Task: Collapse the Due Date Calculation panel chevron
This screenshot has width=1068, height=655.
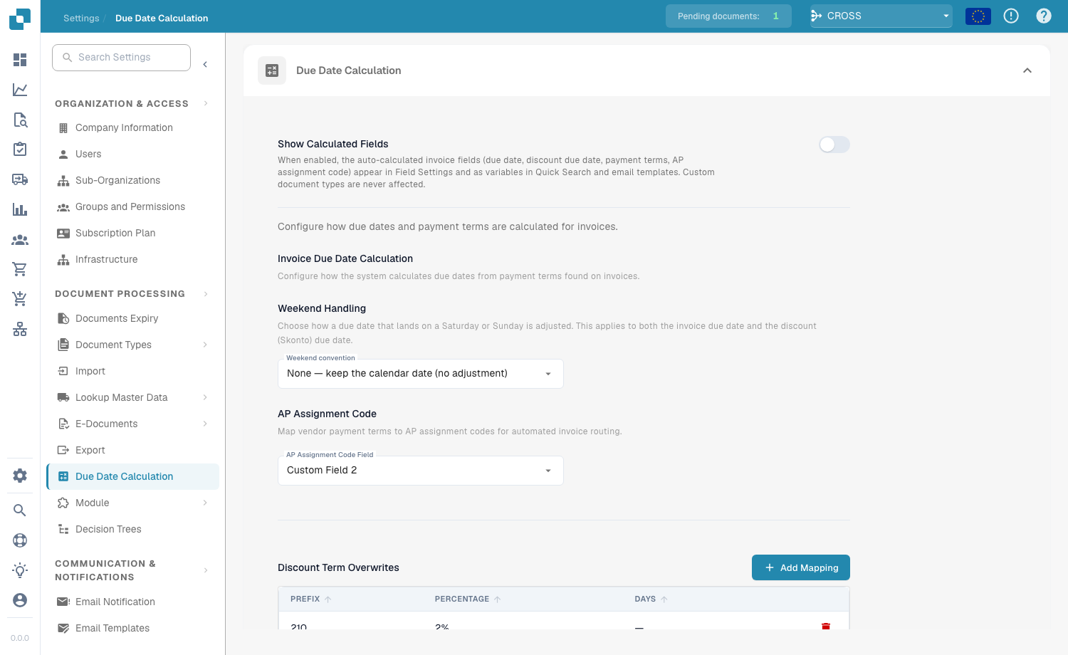Action: click(x=1027, y=70)
